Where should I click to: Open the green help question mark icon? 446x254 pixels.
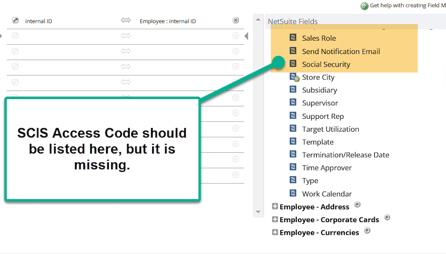pyautogui.click(x=364, y=6)
